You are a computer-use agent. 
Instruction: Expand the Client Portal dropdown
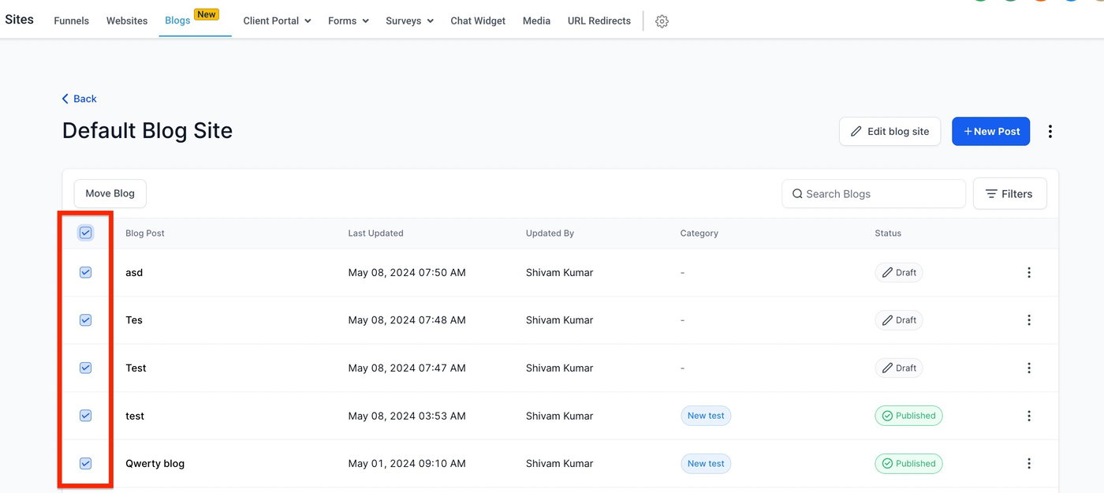click(277, 21)
